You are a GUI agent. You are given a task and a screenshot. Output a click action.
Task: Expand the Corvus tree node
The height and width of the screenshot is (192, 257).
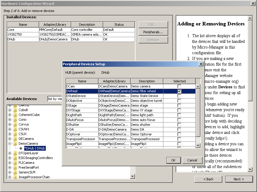pos(10,124)
